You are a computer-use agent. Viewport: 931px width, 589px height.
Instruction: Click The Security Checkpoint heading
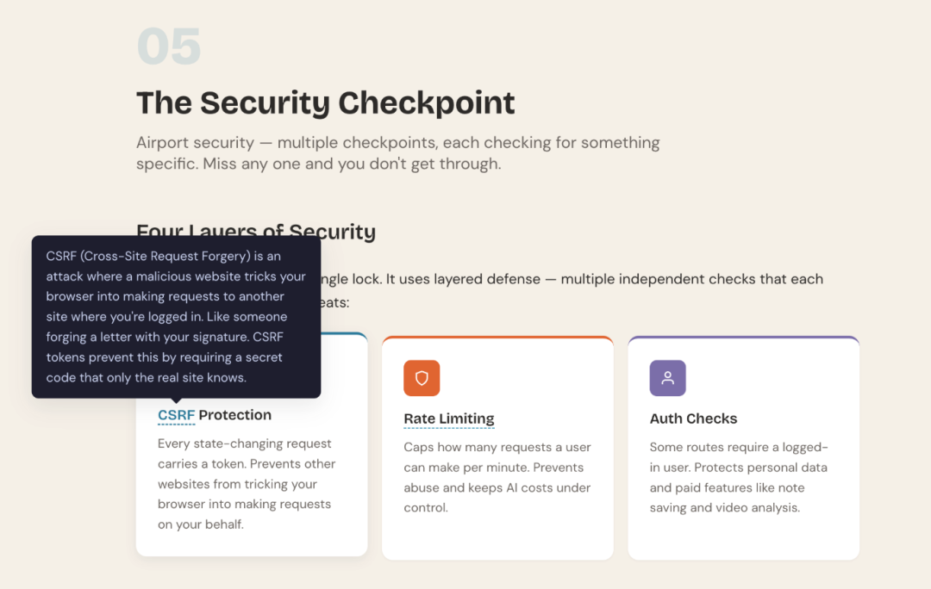(325, 102)
